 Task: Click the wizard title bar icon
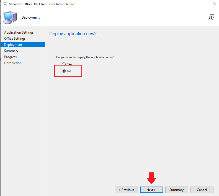(5, 4)
